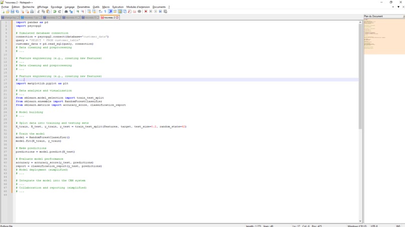Switch to the nouveau 3 tab
This screenshot has width=405, height=227.
point(52,18)
